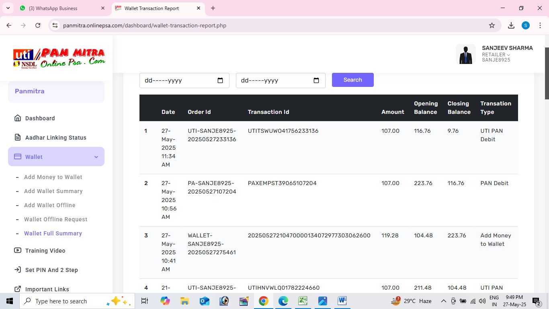Click the Dashboard home icon in sidebar
This screenshot has width=549, height=309.
click(18, 118)
